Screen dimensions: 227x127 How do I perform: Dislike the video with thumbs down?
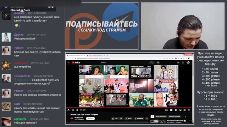pos(121,119)
